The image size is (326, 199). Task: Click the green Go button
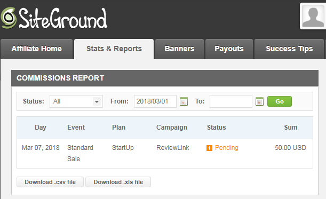[280, 101]
